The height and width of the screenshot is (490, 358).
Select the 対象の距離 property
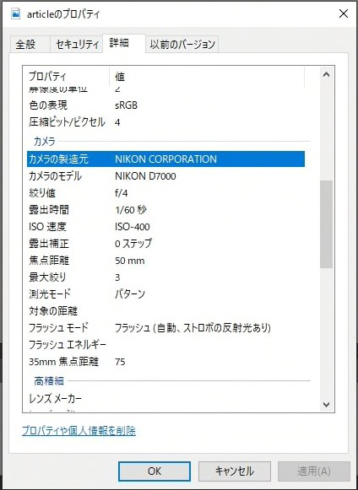tap(53, 311)
